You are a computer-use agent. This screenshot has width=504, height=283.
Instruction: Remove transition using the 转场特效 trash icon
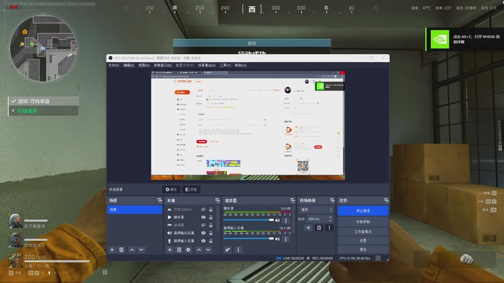(x=319, y=228)
